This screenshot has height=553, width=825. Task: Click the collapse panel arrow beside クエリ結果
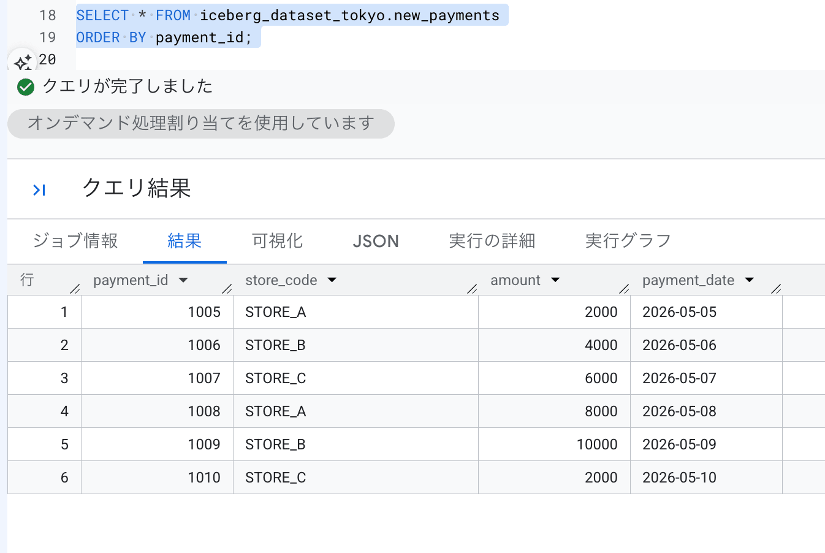click(39, 190)
